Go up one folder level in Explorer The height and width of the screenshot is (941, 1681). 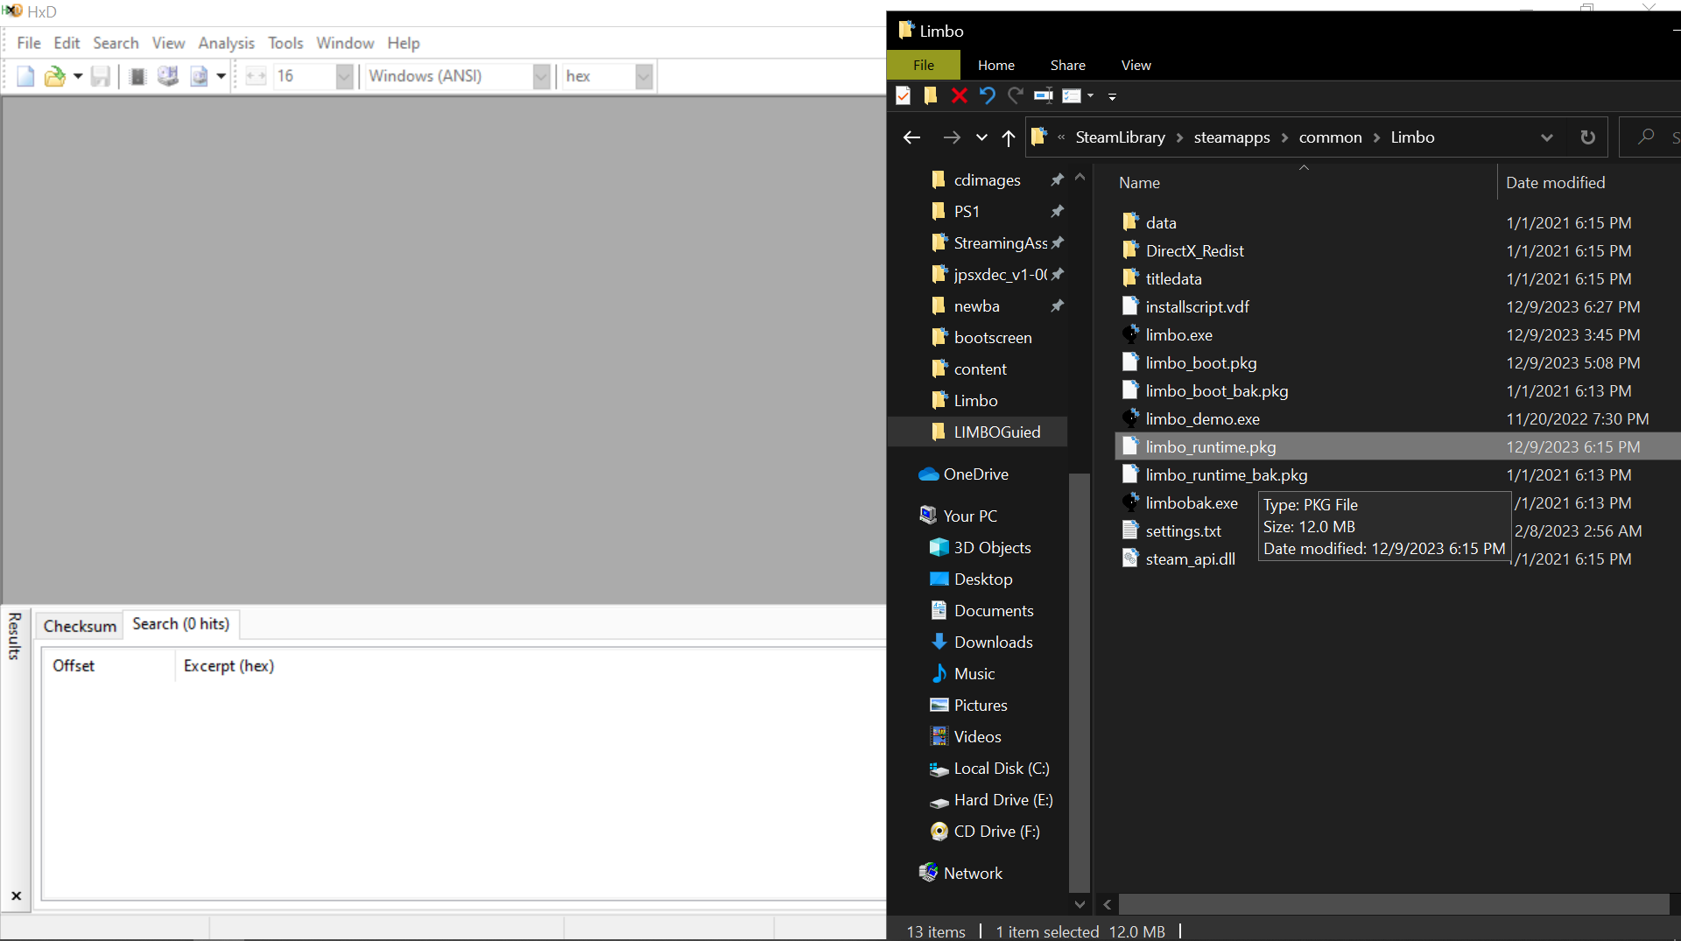(x=1009, y=137)
